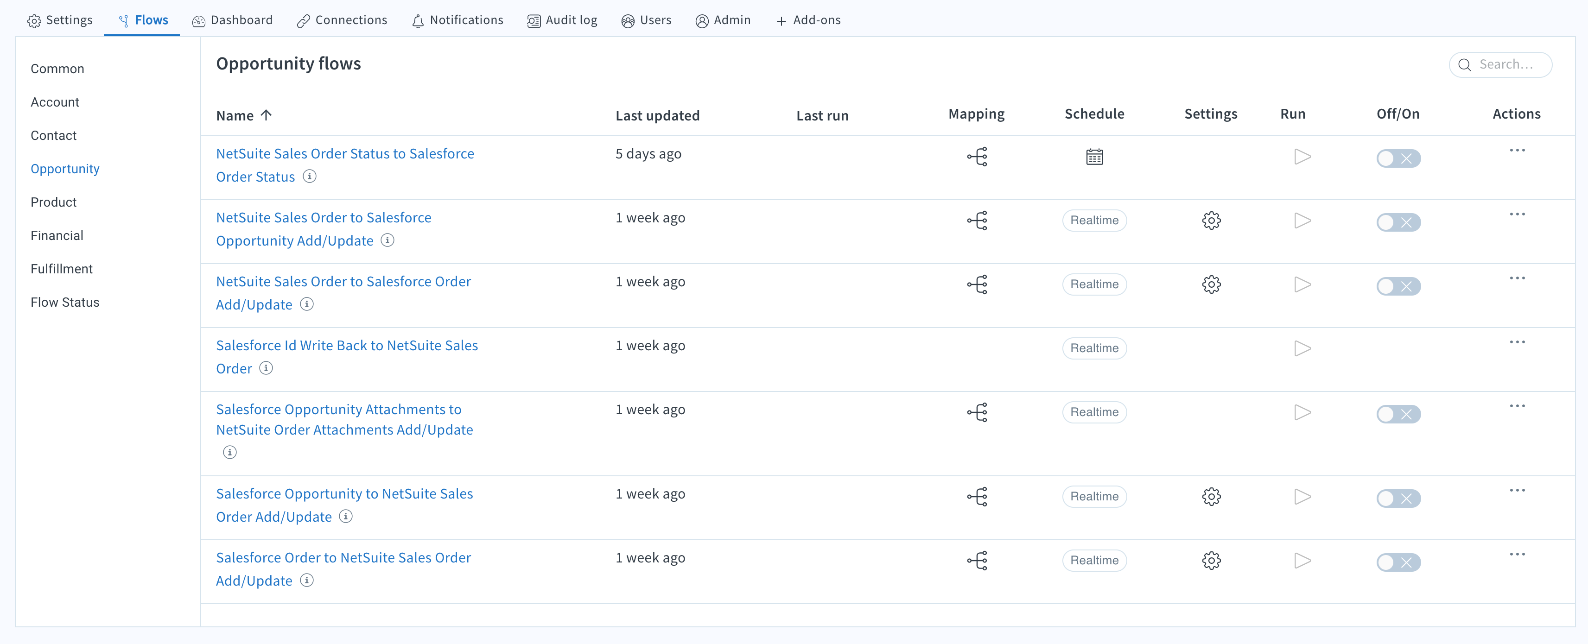This screenshot has width=1588, height=644.
Task: Sort flows by Name column
Action: [x=243, y=115]
